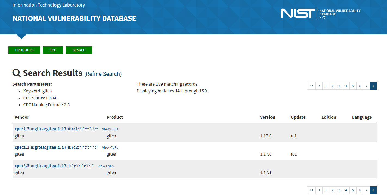Select current page 8 in bottom pagination
The width and height of the screenshot is (387, 196).
(x=373, y=190)
